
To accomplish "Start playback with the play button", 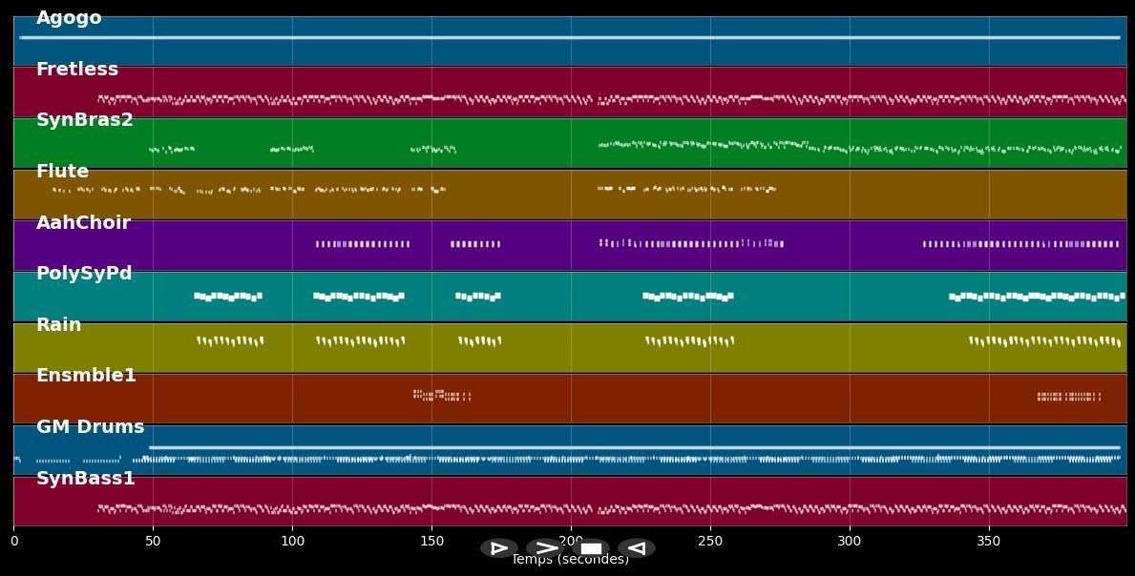I will tap(498, 547).
